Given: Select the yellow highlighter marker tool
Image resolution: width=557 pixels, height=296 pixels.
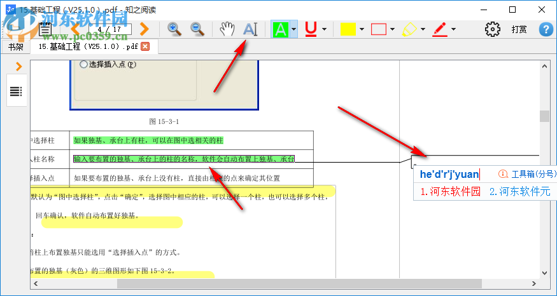Looking at the screenshot, I should click(x=409, y=29).
